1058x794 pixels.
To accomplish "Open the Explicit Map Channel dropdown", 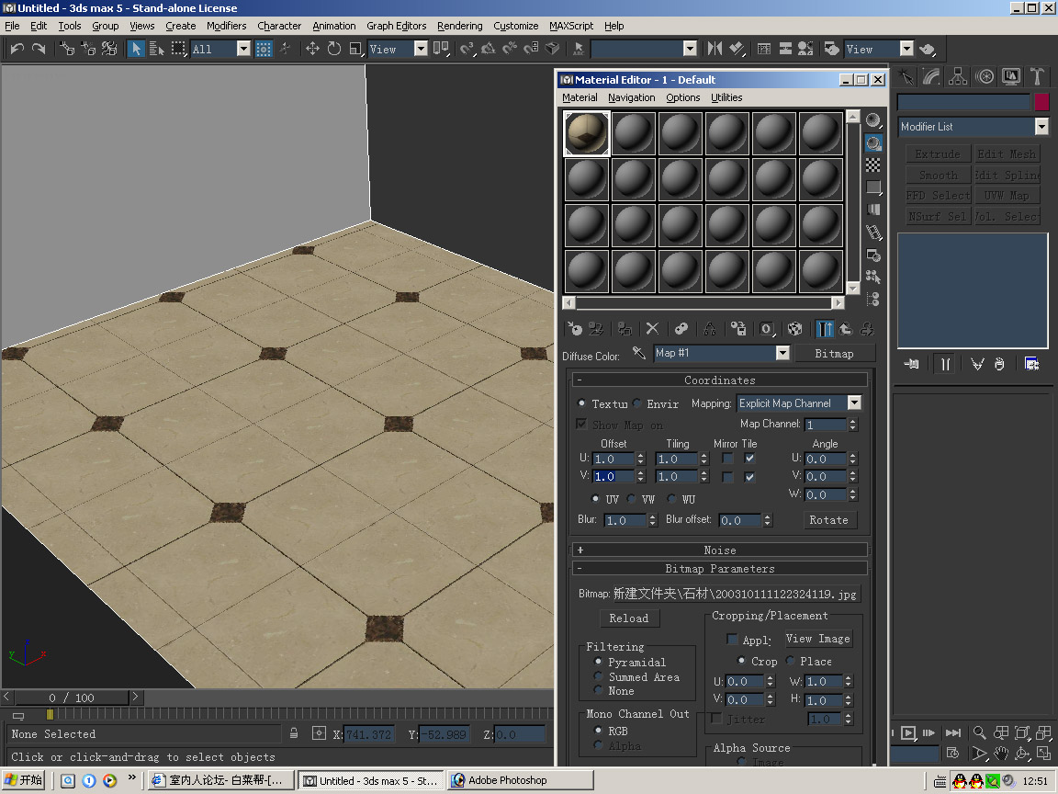I will pos(854,403).
